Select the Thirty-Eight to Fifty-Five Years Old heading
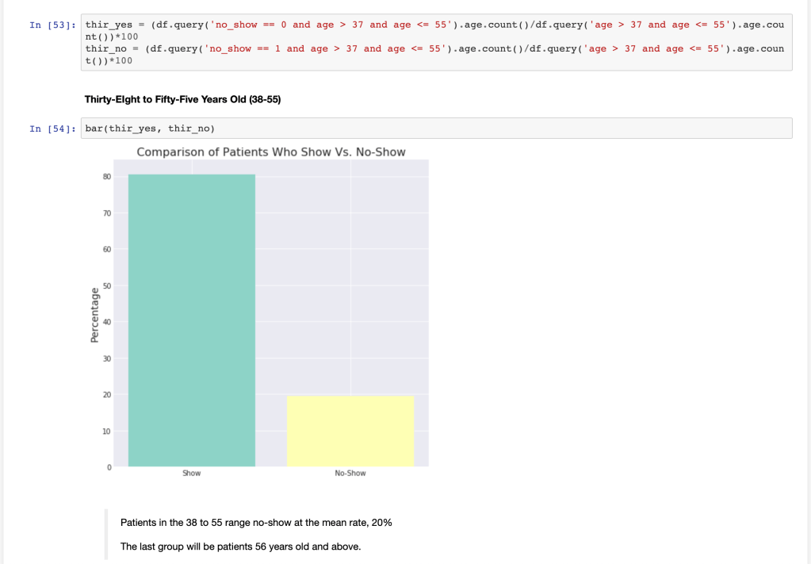This screenshot has height=564, width=811. coord(182,100)
